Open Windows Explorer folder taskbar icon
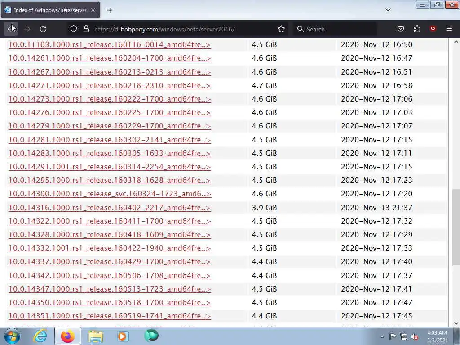This screenshot has width=460, height=345. 96,336
